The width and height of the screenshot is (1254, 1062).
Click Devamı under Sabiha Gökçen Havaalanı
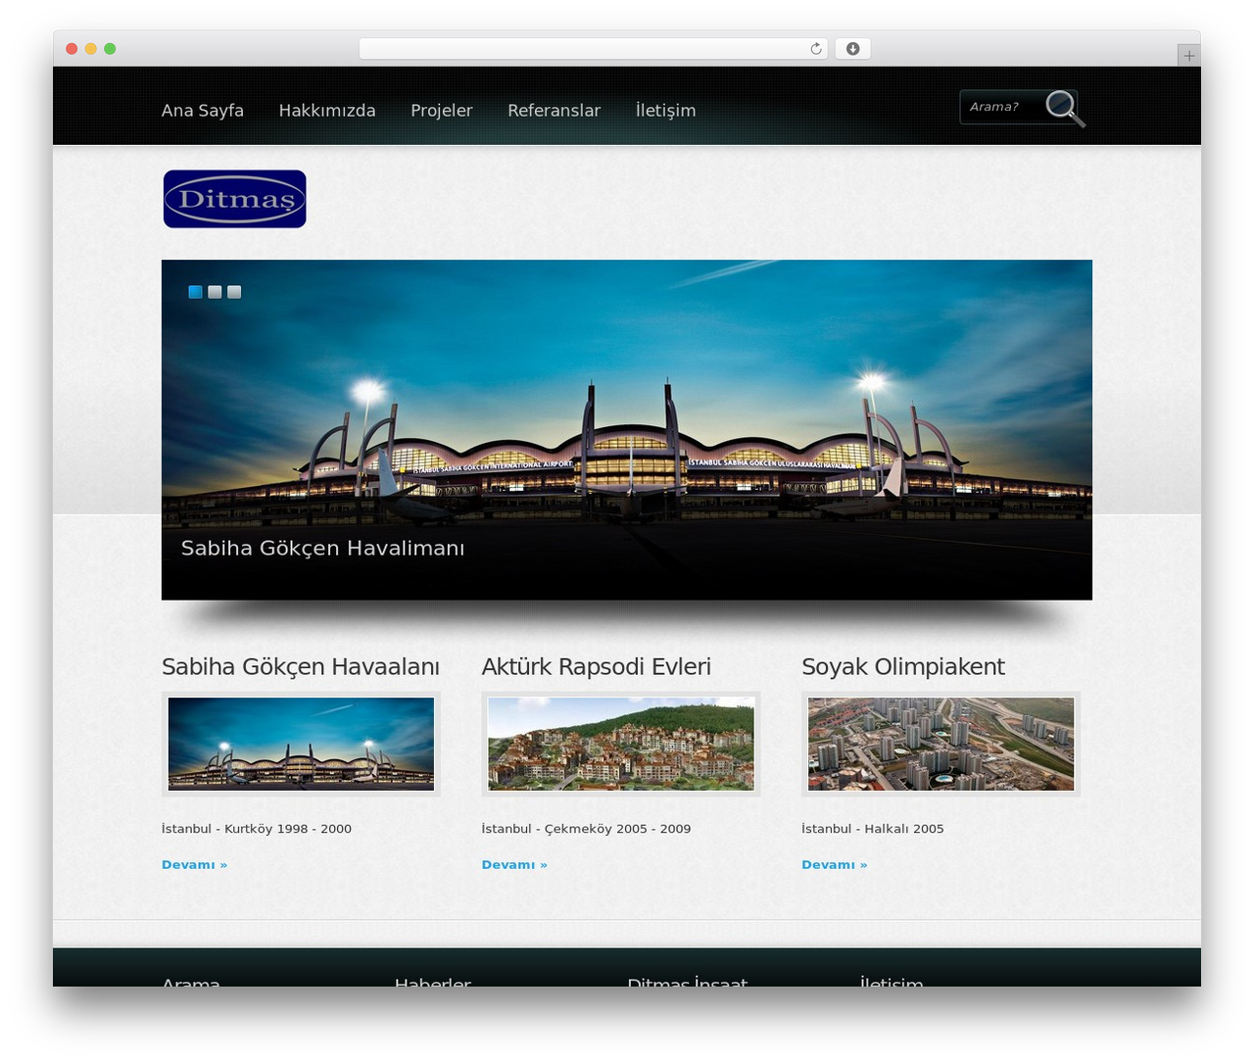pos(194,865)
